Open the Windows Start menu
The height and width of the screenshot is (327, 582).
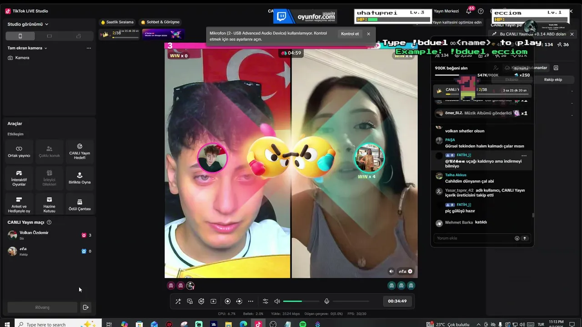[x=7, y=324]
